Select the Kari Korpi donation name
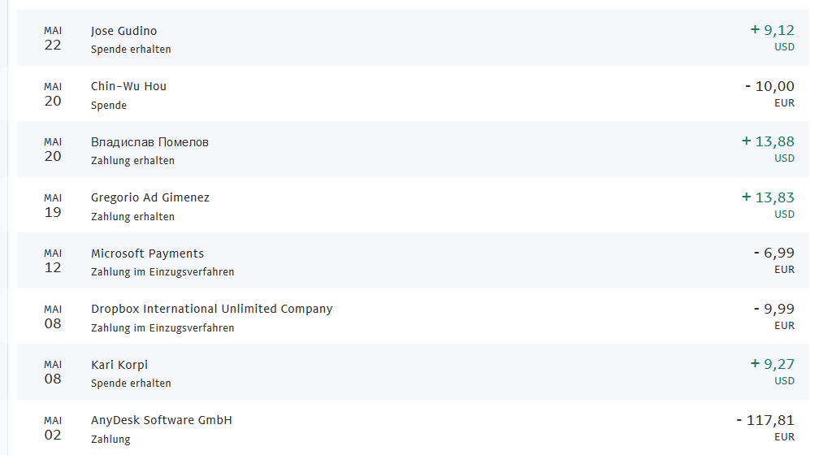The width and height of the screenshot is (819, 455). coord(119,365)
